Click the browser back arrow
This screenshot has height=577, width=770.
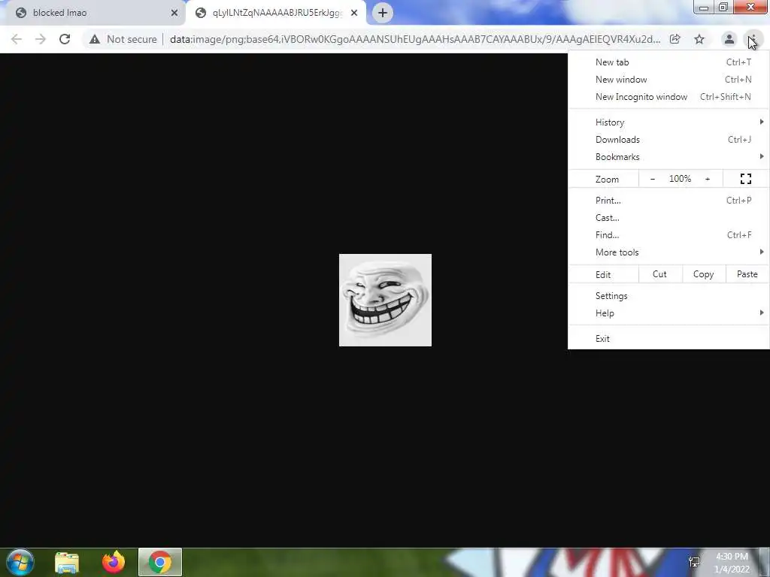(17, 39)
